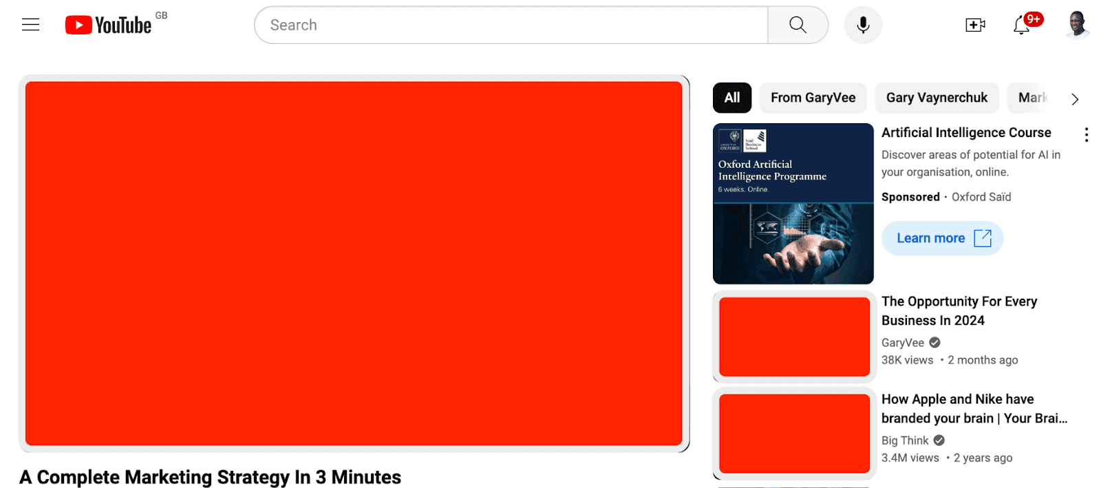This screenshot has height=488, width=1101.
Task: Open Artificial Intelligence Course ad title
Action: click(x=966, y=132)
